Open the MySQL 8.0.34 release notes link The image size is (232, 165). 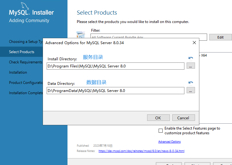click(x=142, y=151)
